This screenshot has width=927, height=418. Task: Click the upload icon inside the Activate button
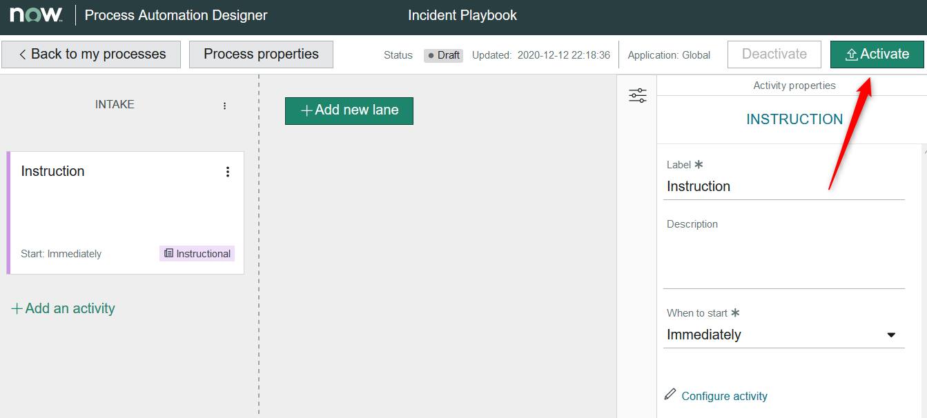[850, 54]
